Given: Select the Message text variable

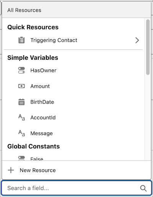Looking at the screenshot, I should 73,133.
